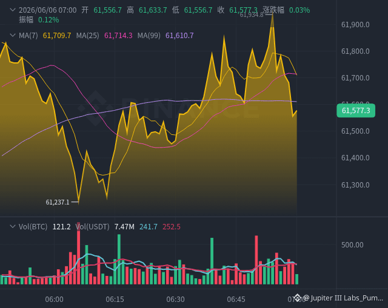
Task: Collapse the OHLC date info row chevron
Action: coord(13,10)
